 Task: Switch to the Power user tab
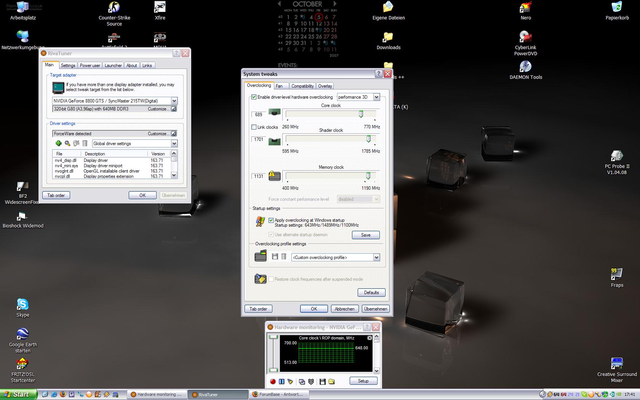(90, 66)
